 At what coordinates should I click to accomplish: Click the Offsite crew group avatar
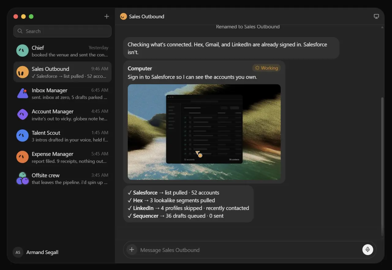[22, 178]
